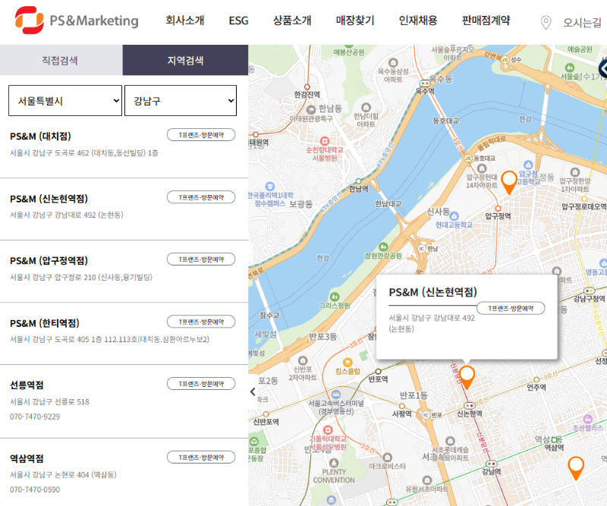Open the 상품소개 menu

292,20
